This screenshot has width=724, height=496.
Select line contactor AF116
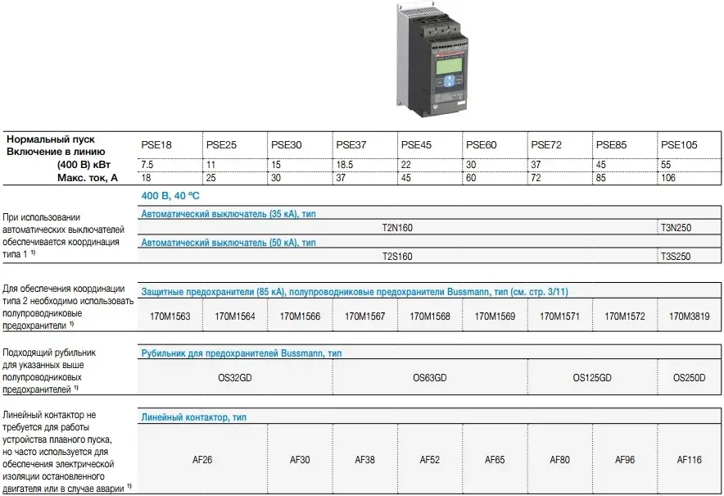click(x=690, y=459)
